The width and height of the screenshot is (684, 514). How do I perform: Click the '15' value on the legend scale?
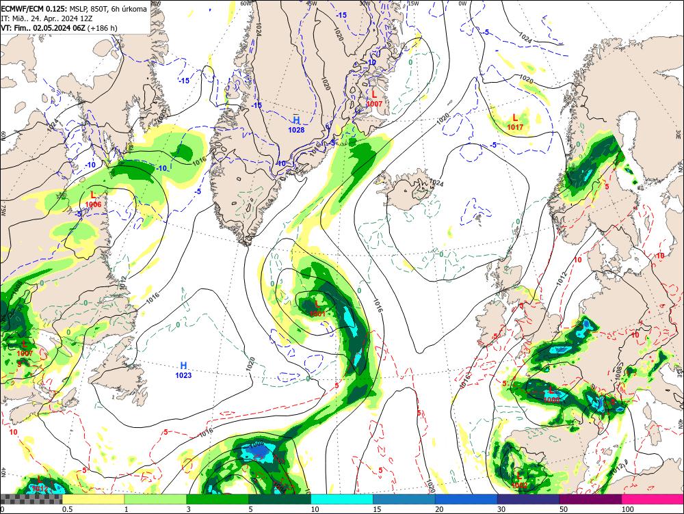pyautogui.click(x=377, y=509)
